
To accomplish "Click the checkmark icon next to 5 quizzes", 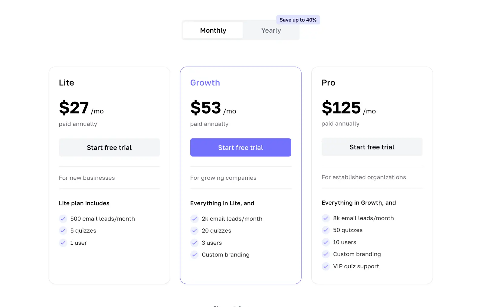I will point(63,231).
